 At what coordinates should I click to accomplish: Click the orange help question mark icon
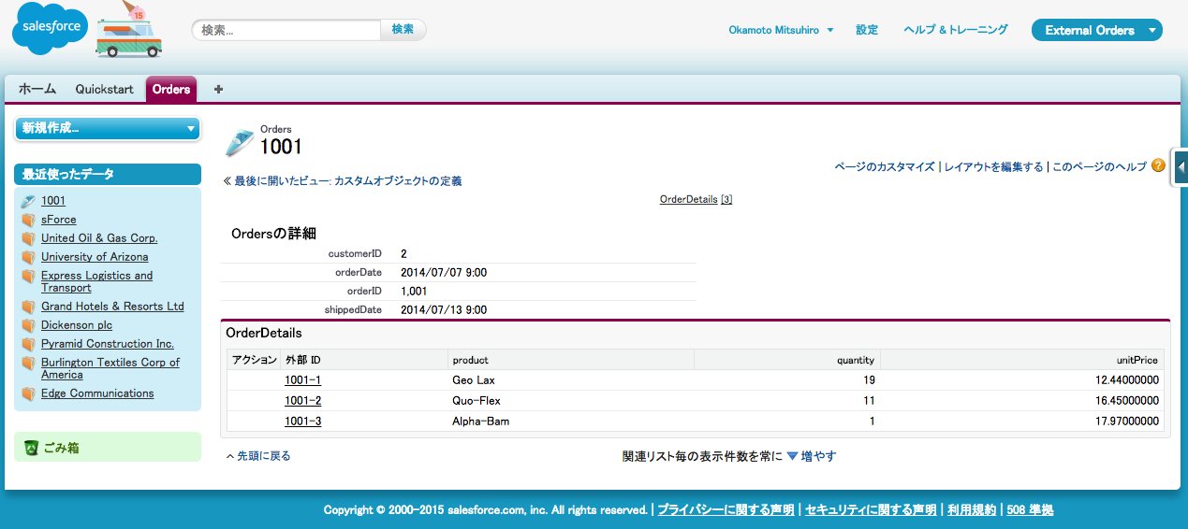1158,165
